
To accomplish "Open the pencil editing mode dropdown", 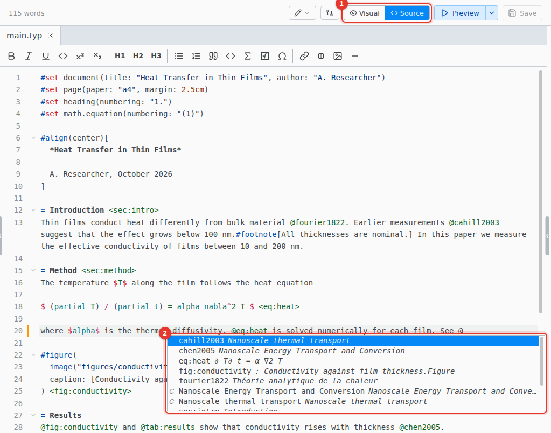I will [302, 13].
